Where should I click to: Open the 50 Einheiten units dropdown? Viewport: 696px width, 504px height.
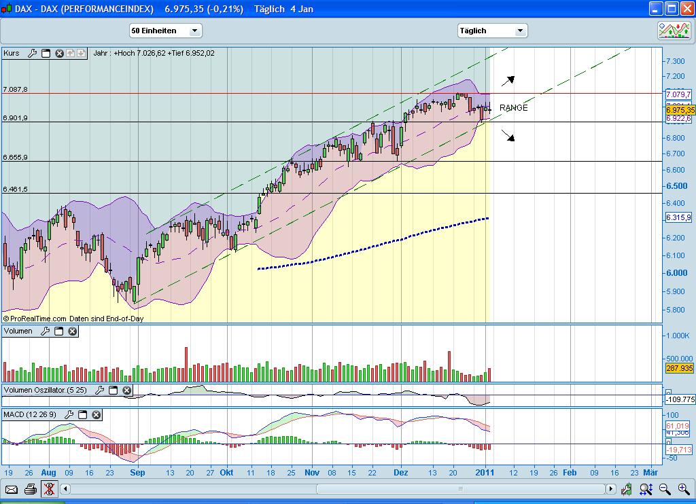[x=164, y=31]
